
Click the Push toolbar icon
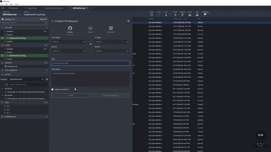click(175, 15)
